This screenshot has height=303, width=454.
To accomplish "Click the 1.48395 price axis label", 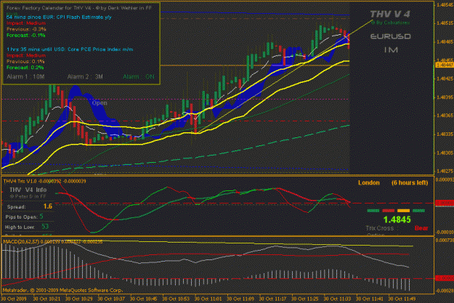I will 445,97.
